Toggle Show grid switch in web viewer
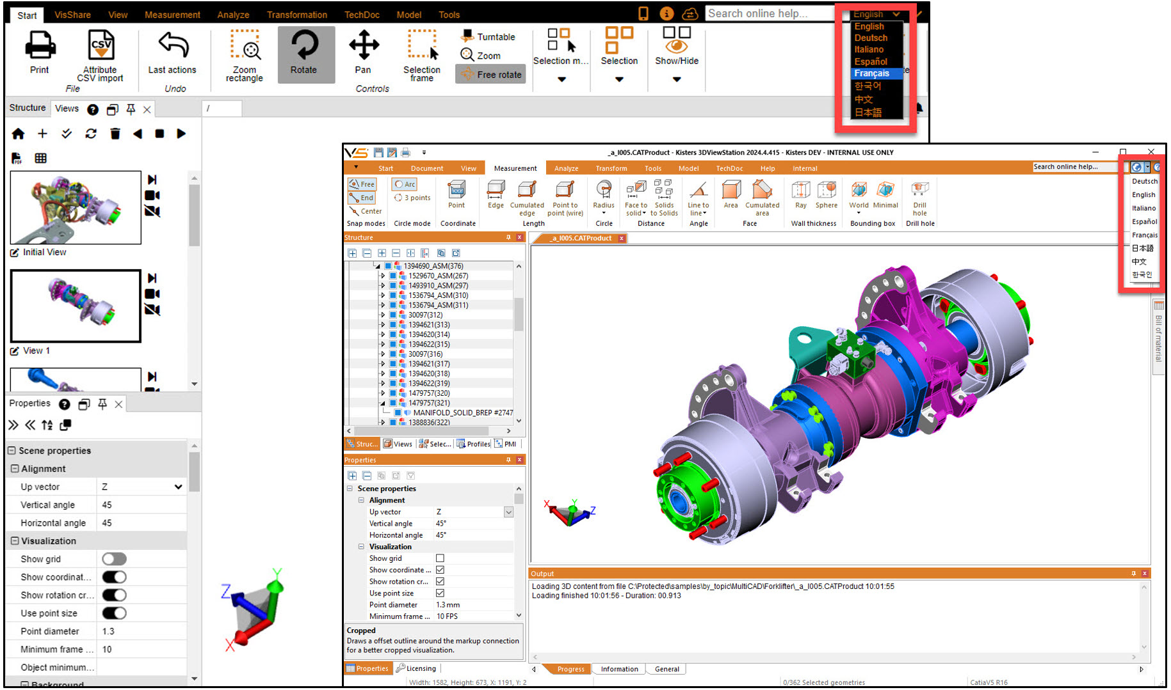Image resolution: width=1171 pixels, height=690 pixels. tap(114, 559)
